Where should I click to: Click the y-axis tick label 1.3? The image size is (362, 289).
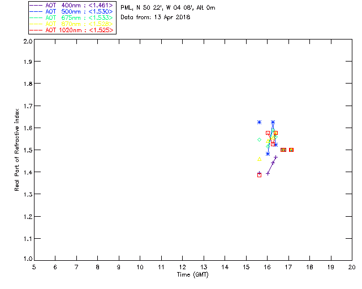(x=28, y=195)
